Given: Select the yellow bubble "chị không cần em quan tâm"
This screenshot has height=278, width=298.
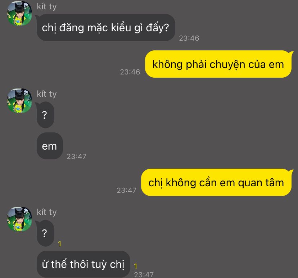Looking at the screenshot, I should click(216, 182).
